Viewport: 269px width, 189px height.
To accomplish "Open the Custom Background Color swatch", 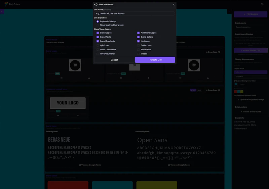I will [x=236, y=84].
